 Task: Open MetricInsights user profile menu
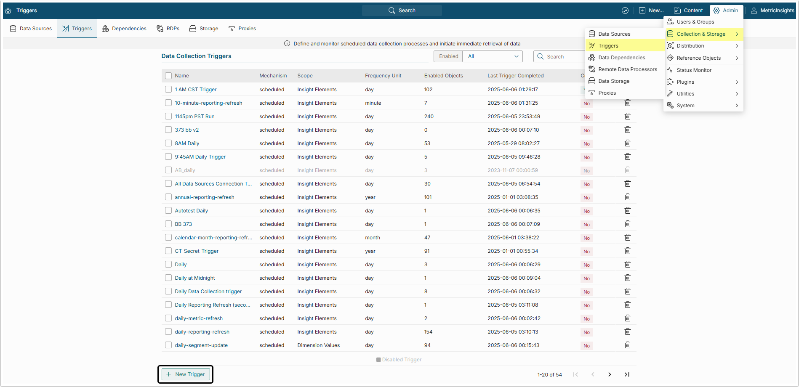click(x=773, y=11)
